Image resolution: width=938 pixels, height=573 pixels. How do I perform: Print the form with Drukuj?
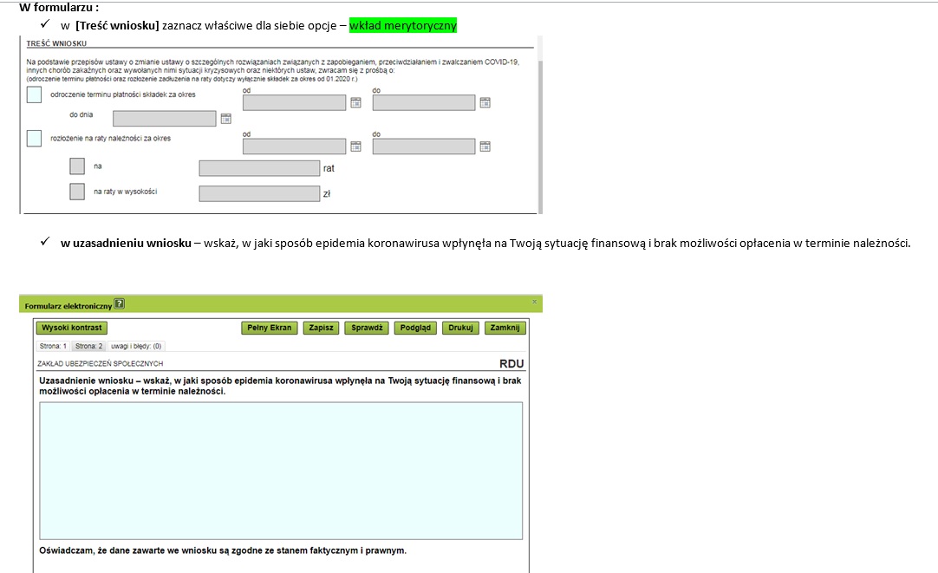pyautogui.click(x=460, y=328)
